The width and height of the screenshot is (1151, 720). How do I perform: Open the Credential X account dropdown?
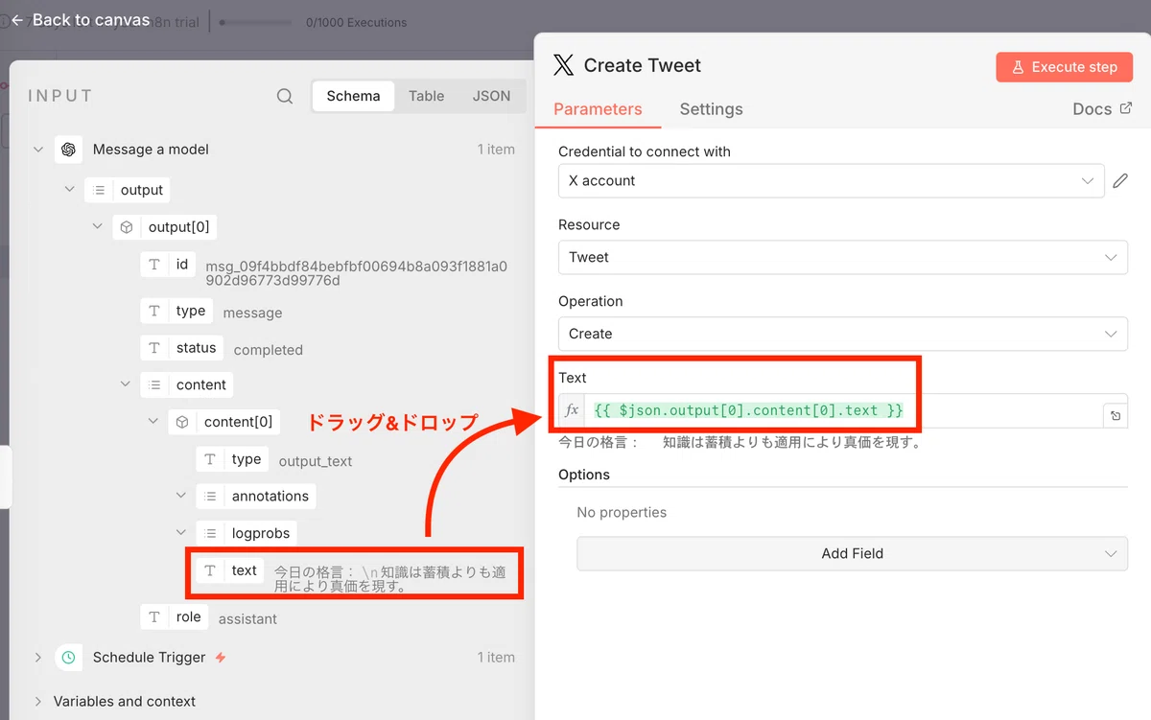pos(831,180)
